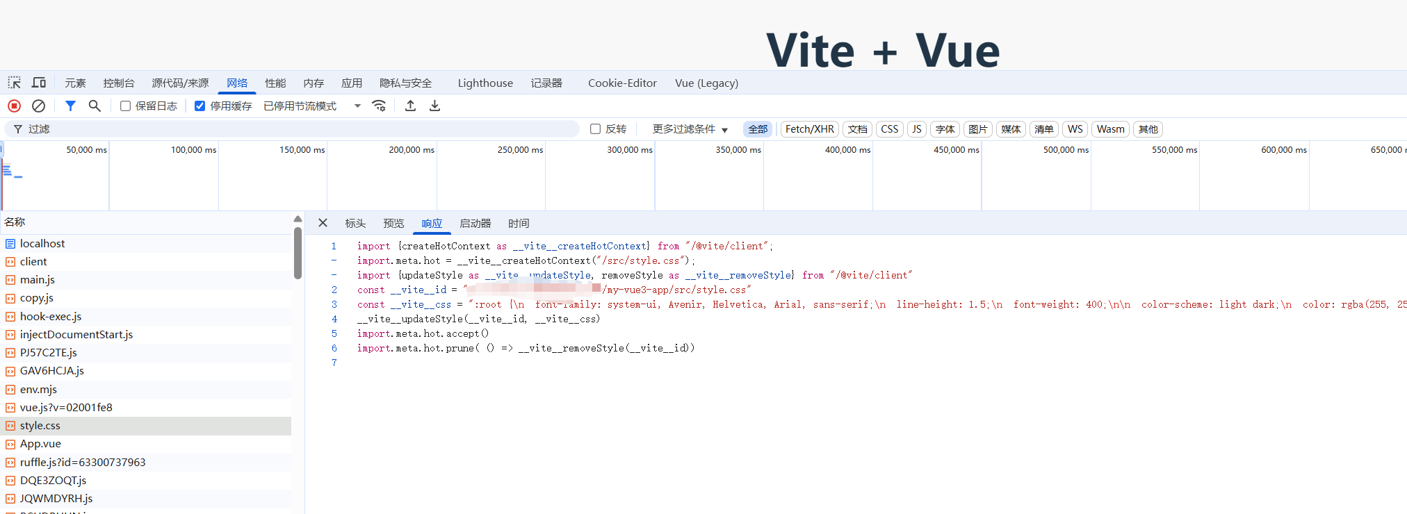Open the Sources panel tab

tap(180, 83)
